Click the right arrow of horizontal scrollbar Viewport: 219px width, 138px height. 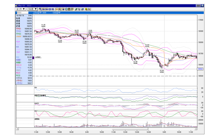[x=196, y=129]
